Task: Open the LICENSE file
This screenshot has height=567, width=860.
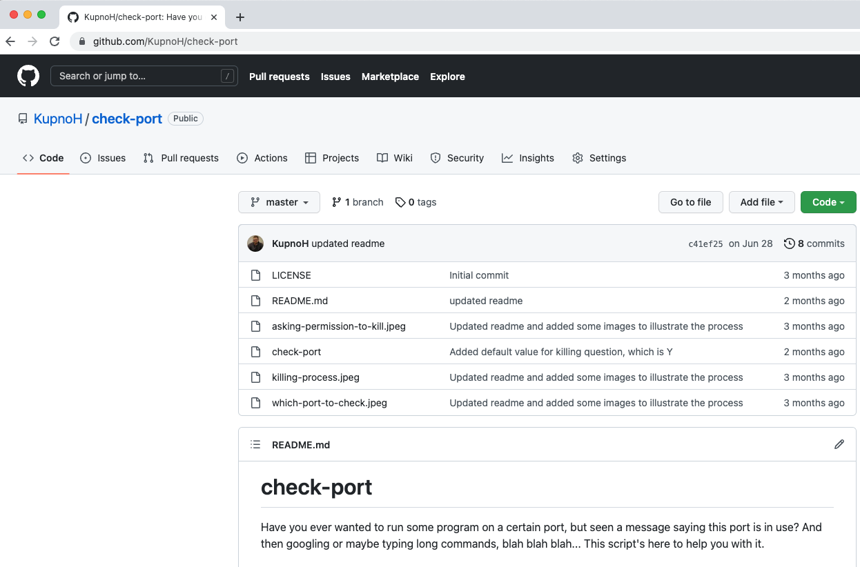Action: click(291, 275)
